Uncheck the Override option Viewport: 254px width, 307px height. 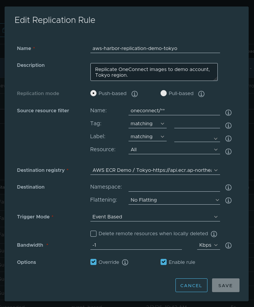pos(93,262)
